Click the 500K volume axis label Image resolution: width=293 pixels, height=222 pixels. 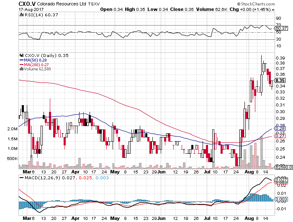(x=12, y=159)
